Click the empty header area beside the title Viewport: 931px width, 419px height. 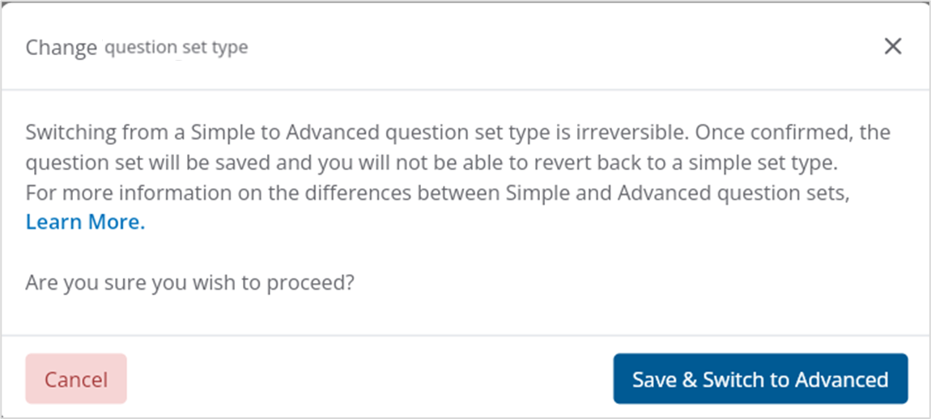tap(526, 48)
